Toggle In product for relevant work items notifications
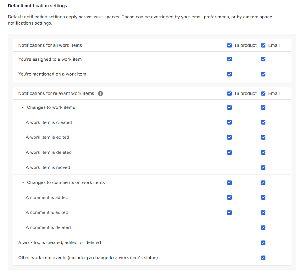Image resolution: width=300 pixels, height=274 pixels. coord(229,93)
